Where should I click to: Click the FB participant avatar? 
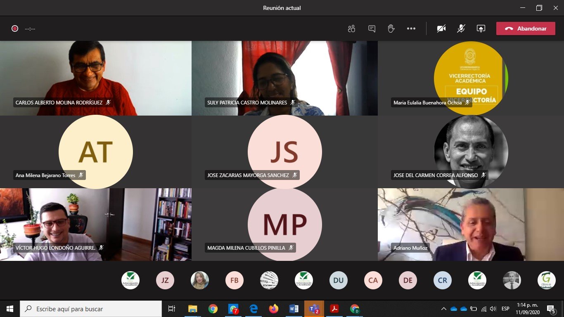pyautogui.click(x=235, y=280)
